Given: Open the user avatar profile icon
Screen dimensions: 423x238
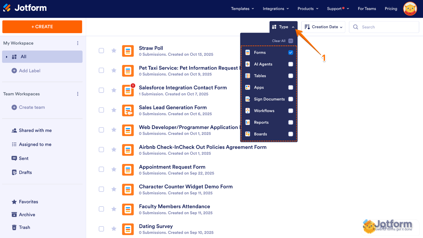Looking at the screenshot, I should click(x=410, y=9).
